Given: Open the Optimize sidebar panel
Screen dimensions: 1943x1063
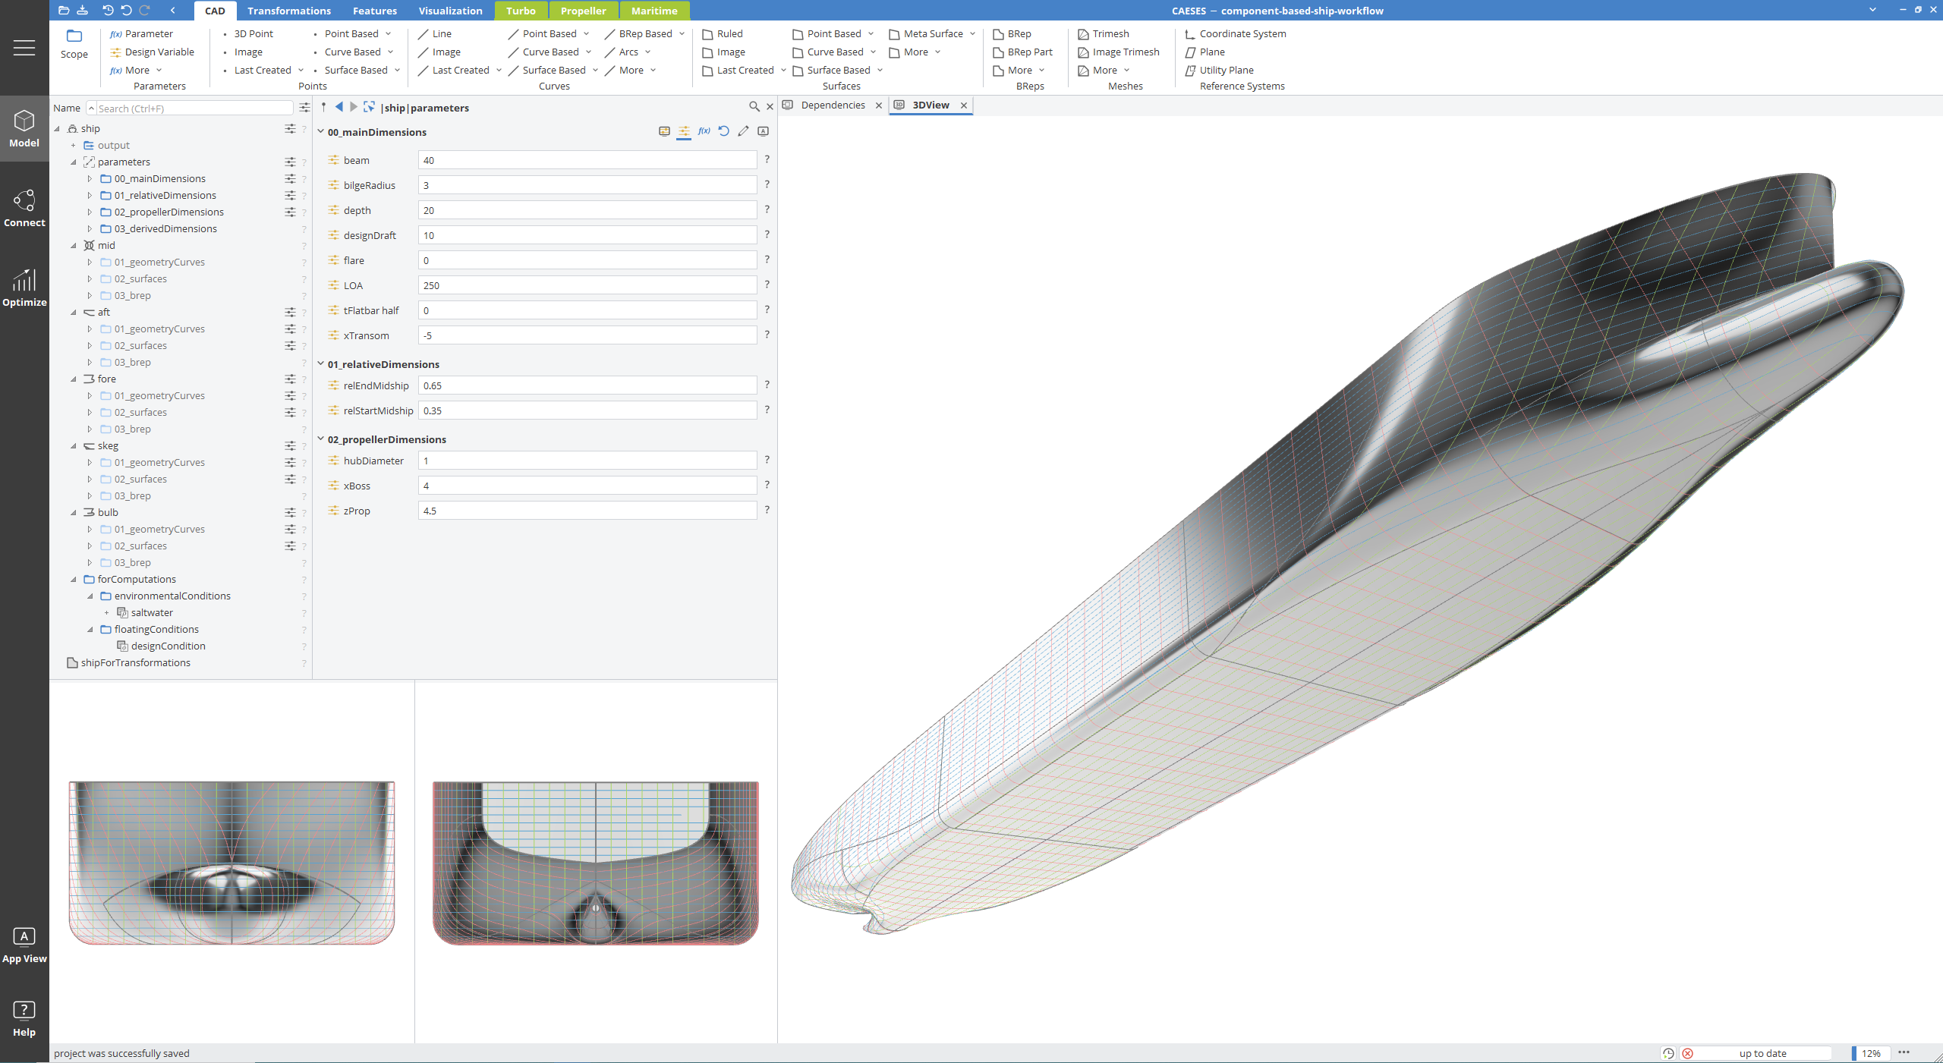Looking at the screenshot, I should pos(24,288).
